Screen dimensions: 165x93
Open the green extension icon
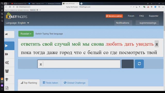[x=144, y=7]
